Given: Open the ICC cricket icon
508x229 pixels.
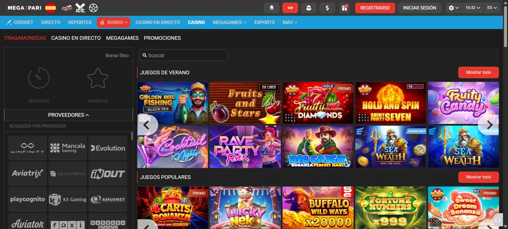Looking at the screenshot, I should (80, 8).
